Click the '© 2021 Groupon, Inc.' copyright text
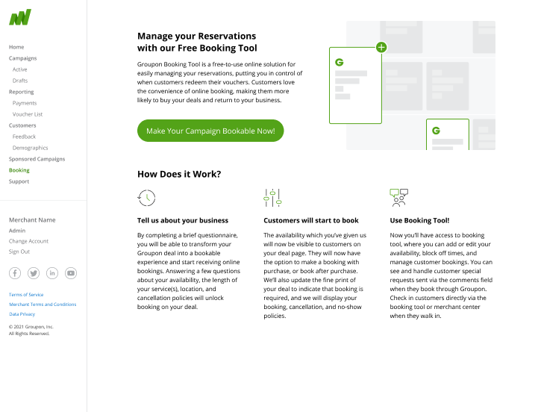This screenshot has width=538, height=412. (31, 327)
